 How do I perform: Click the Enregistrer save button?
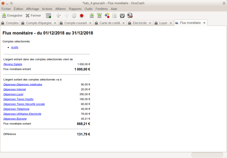click(12, 16)
